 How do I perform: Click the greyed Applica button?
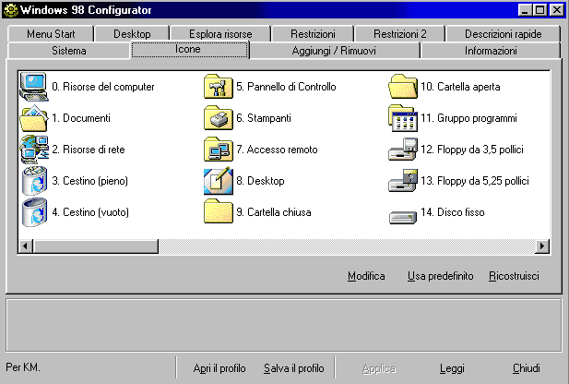click(x=378, y=368)
